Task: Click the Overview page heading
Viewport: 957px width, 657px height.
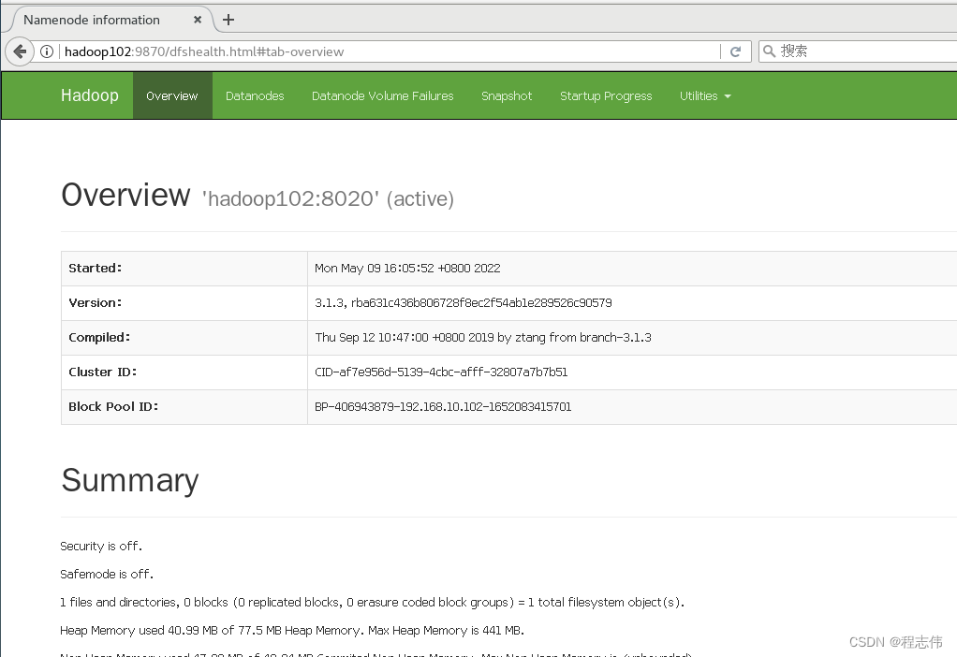Action: click(125, 196)
